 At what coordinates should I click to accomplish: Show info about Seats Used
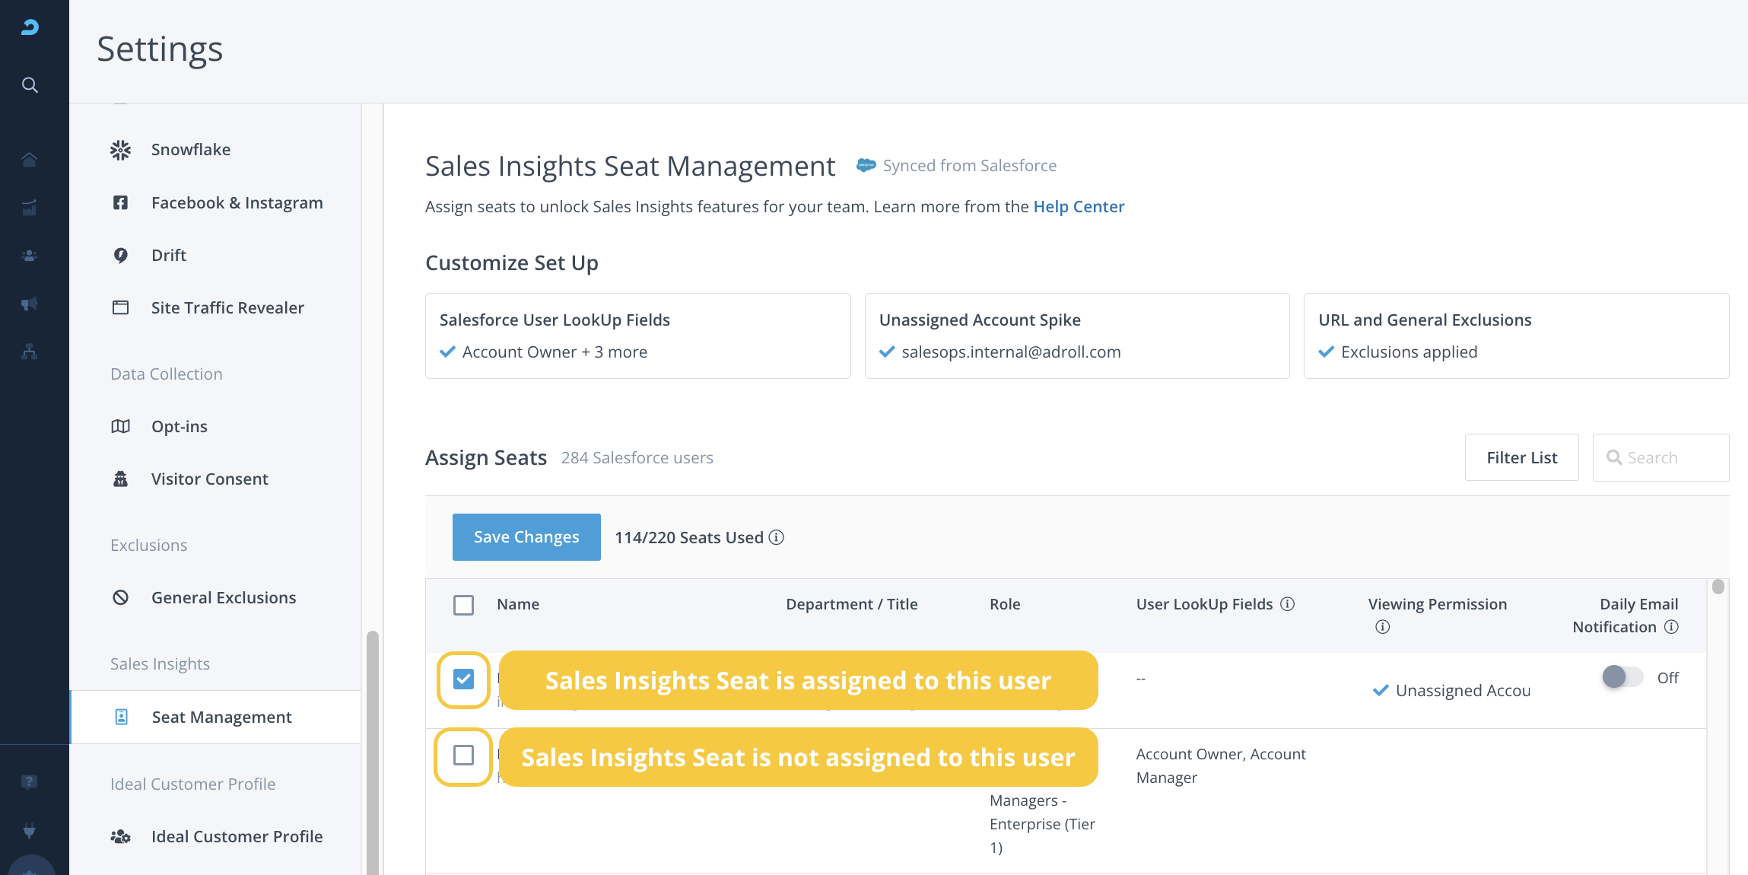point(776,537)
